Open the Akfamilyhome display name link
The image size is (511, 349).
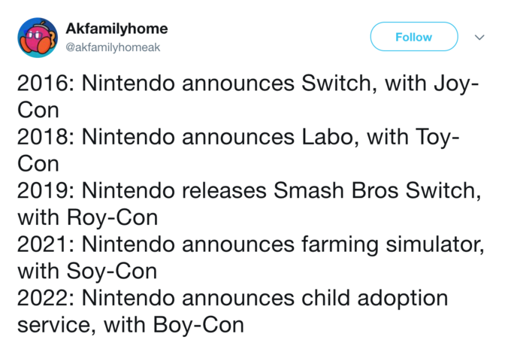point(116,29)
